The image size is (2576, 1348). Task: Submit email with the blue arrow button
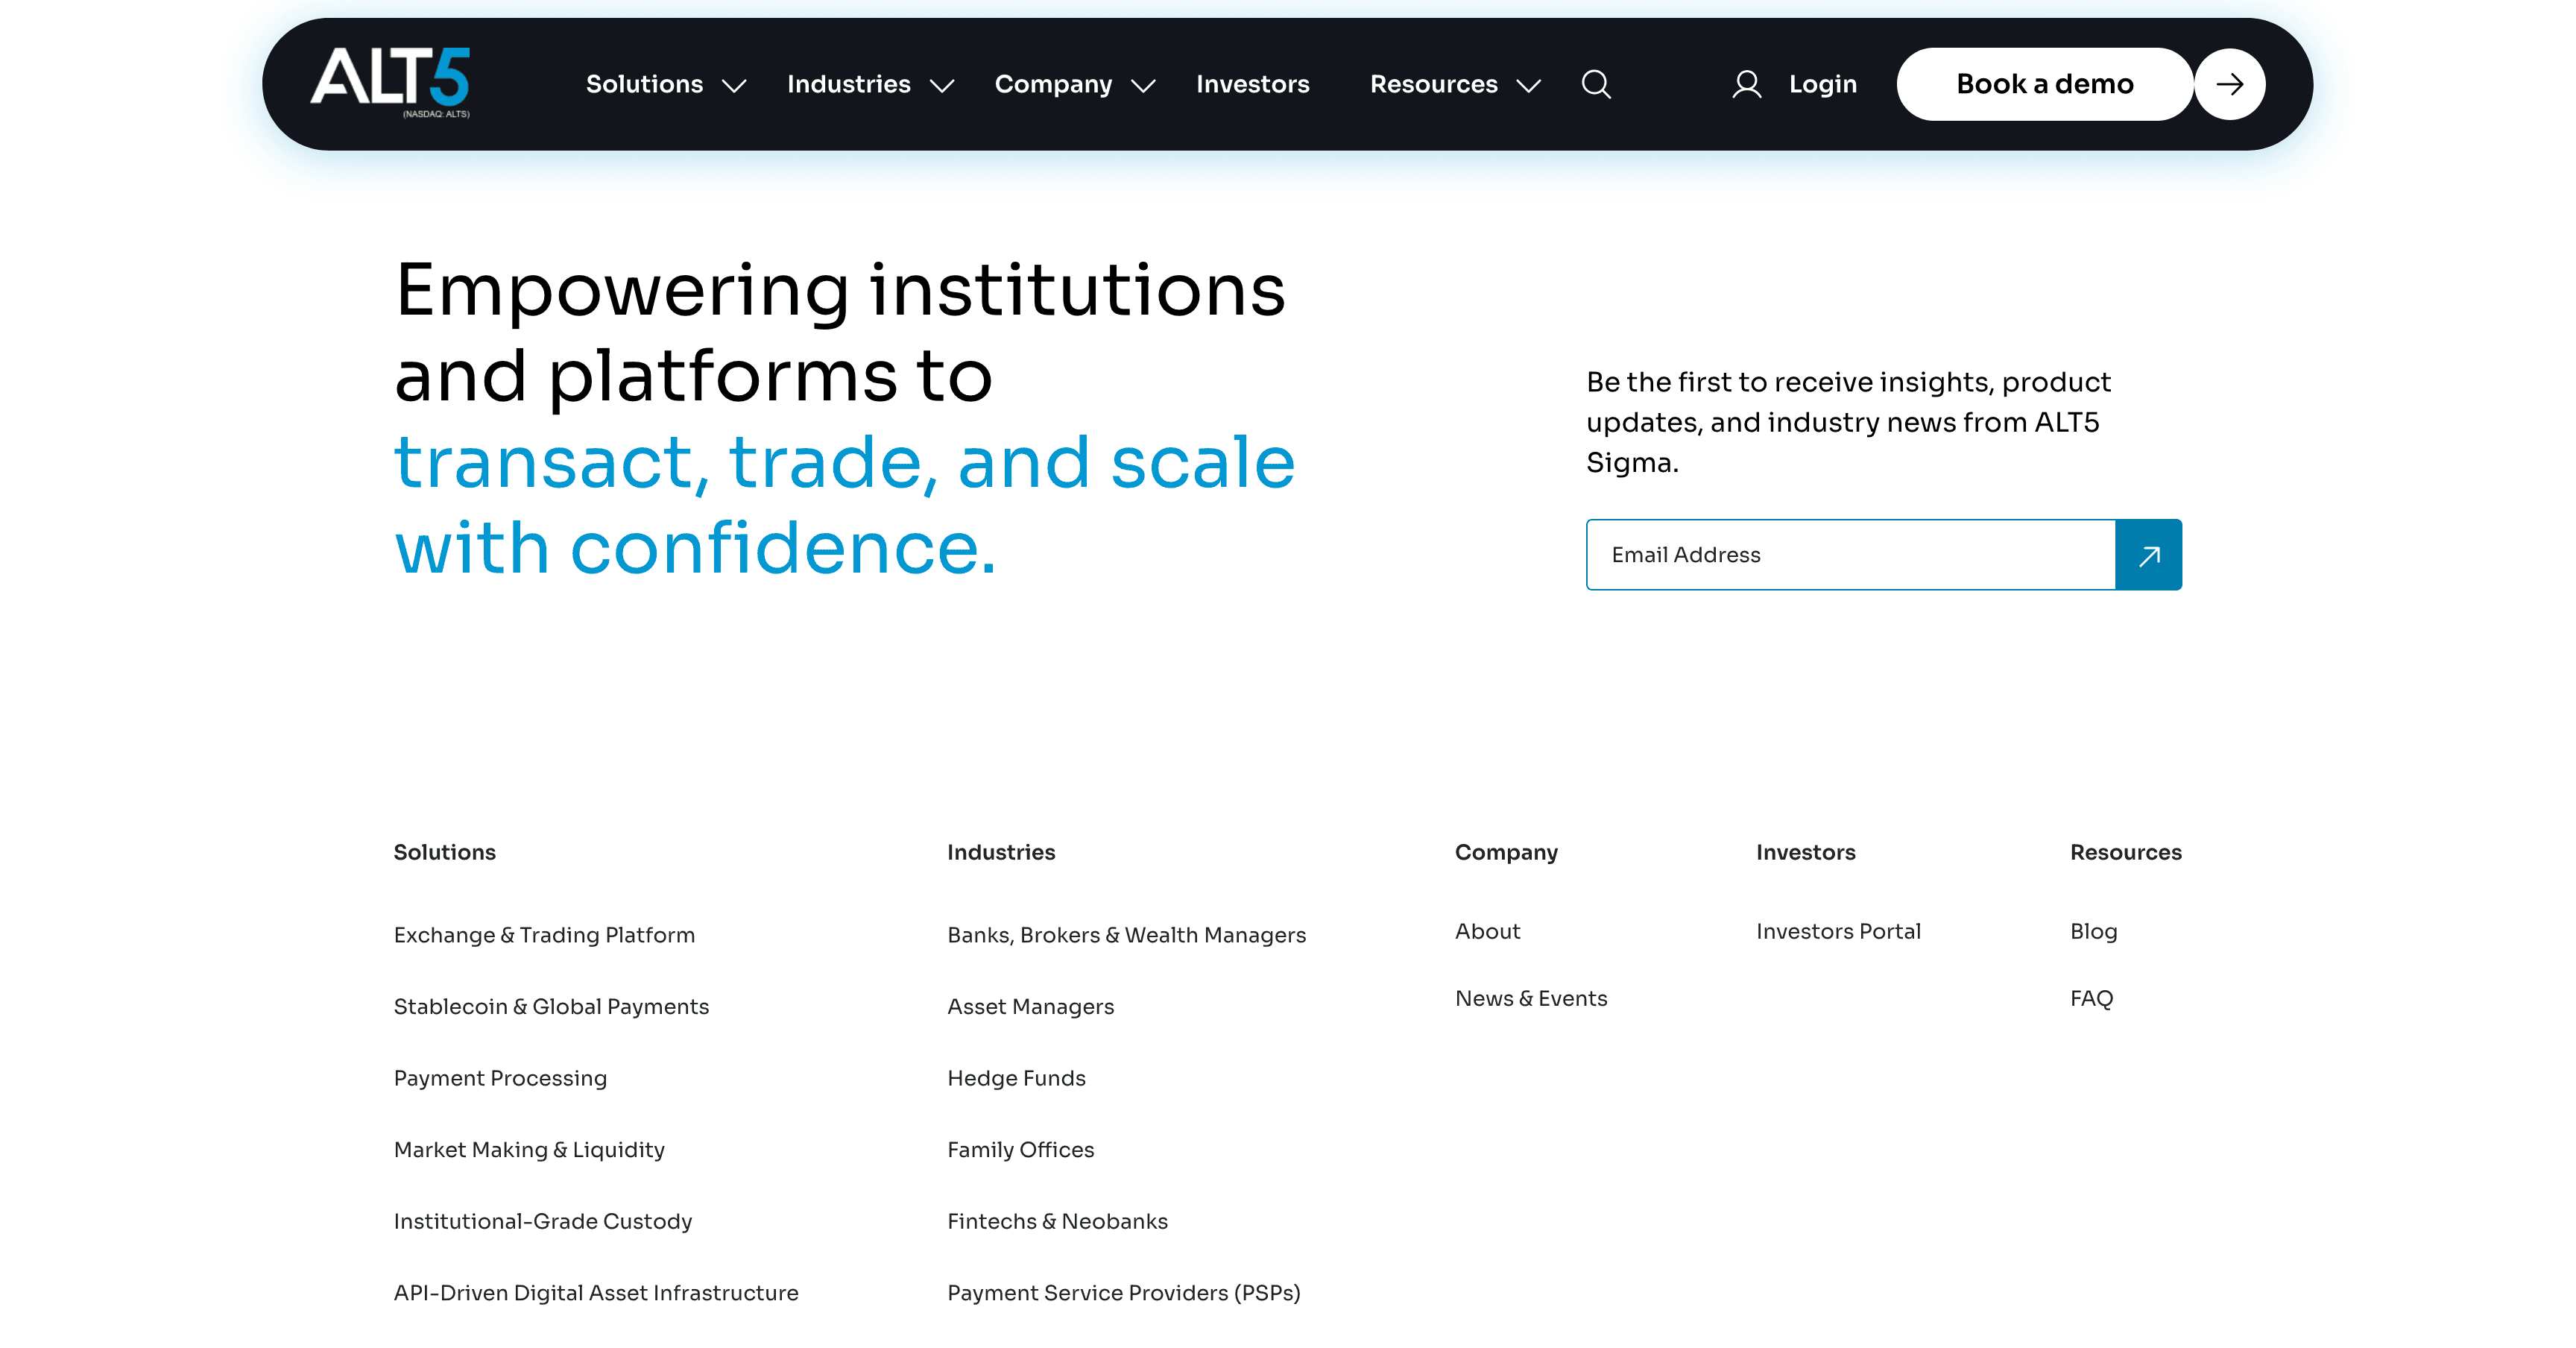point(2148,555)
